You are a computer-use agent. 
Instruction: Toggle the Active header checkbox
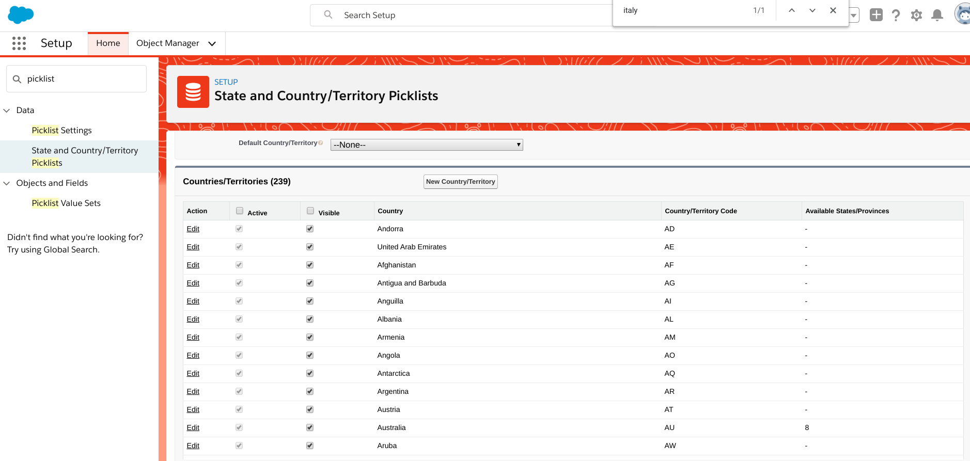[x=240, y=211]
